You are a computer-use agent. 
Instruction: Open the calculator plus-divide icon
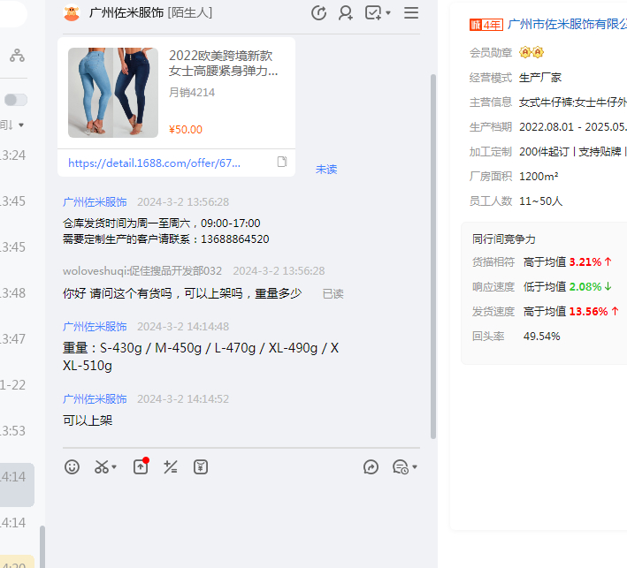click(171, 467)
